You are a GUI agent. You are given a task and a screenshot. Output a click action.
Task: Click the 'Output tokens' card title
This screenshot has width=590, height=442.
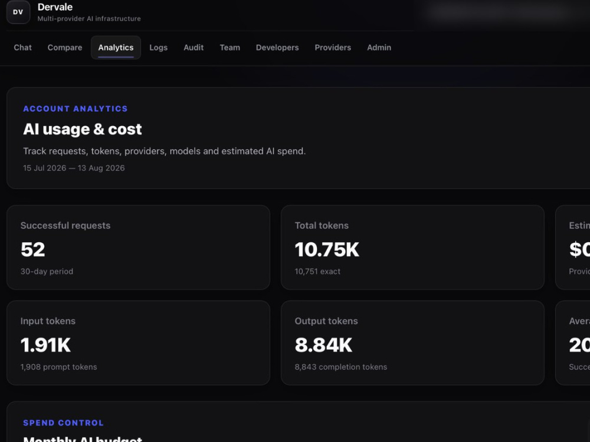pyautogui.click(x=326, y=321)
